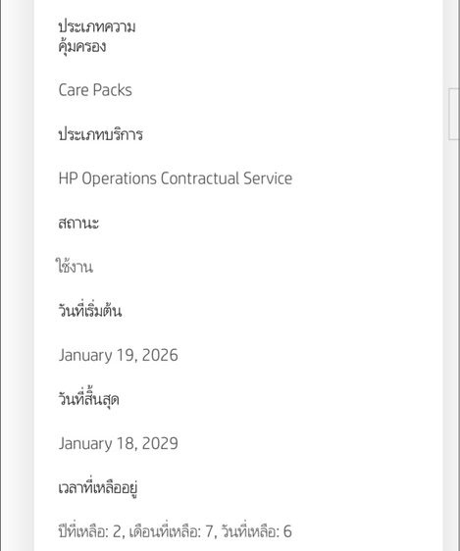Select the ใช้งาน active status value
Viewport: 460px width, 551px height.
(x=75, y=266)
